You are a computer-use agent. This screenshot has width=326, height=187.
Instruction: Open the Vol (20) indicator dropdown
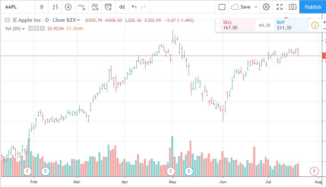point(23,29)
